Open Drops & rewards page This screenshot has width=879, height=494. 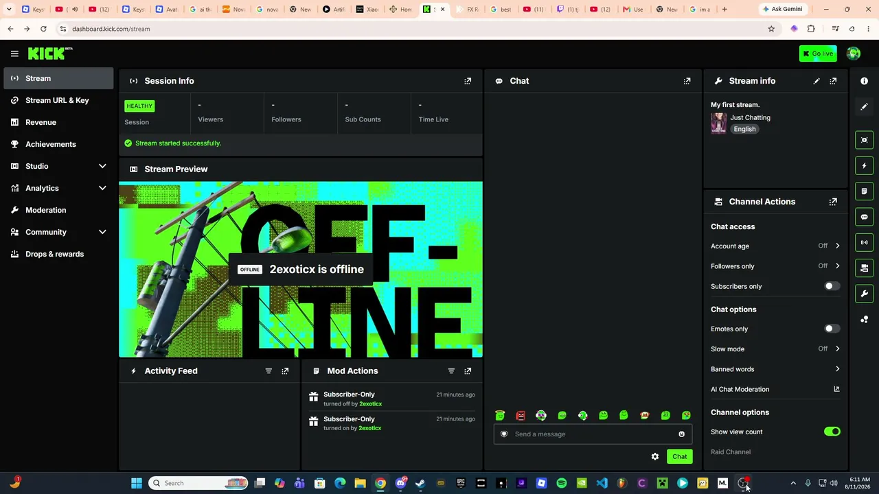pyautogui.click(x=58, y=254)
